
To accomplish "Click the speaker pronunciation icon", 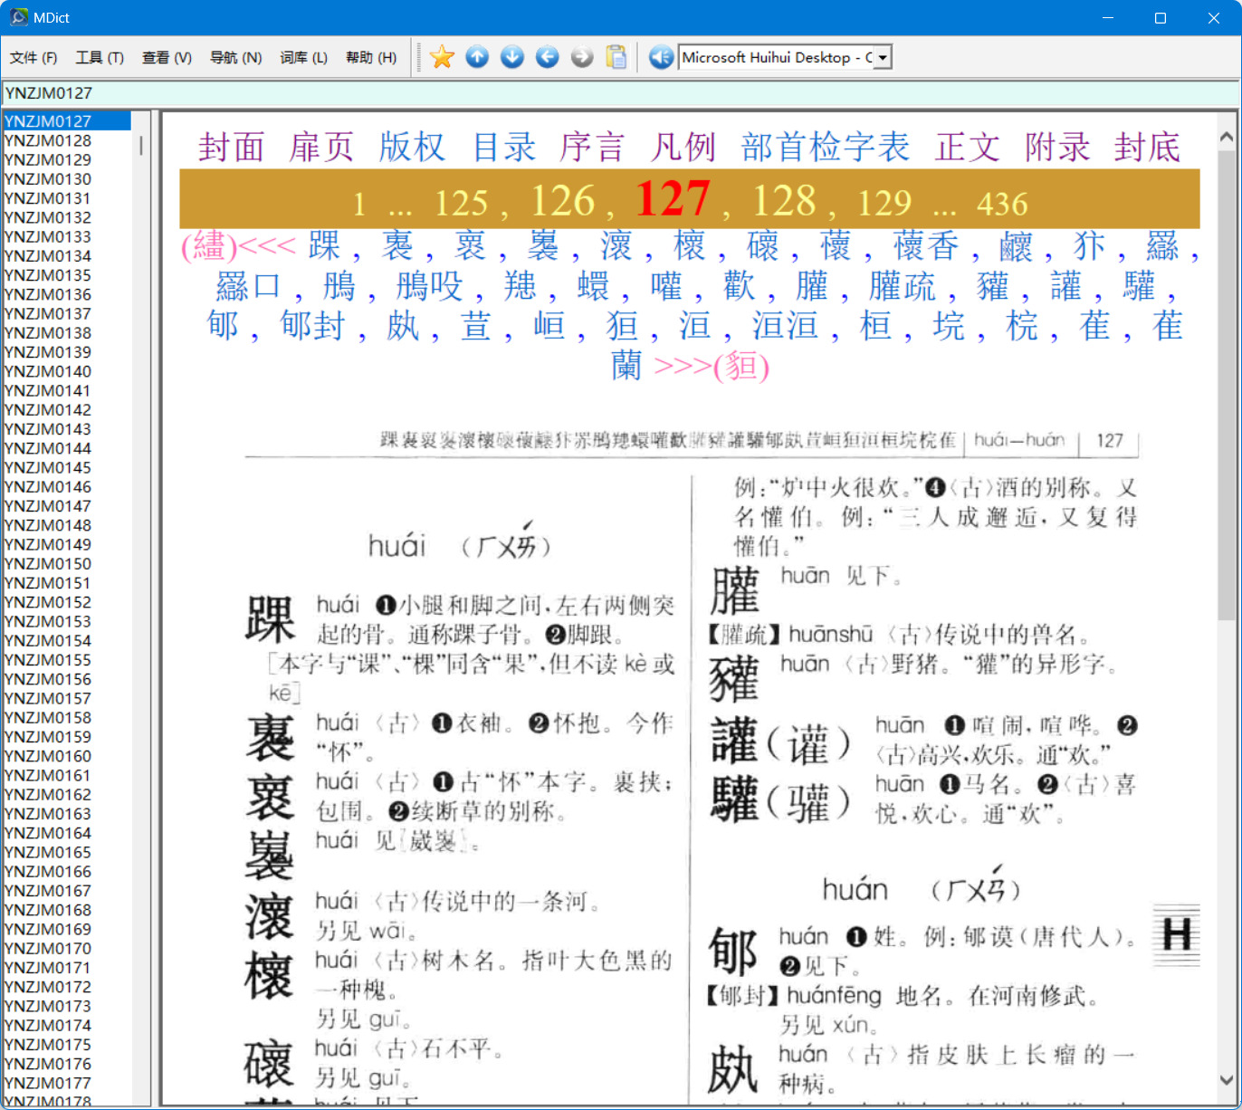I will [661, 57].
